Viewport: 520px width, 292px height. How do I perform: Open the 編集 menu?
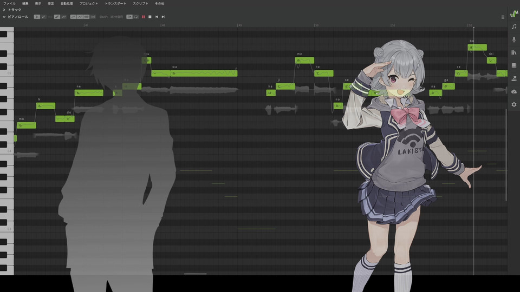pos(25,3)
